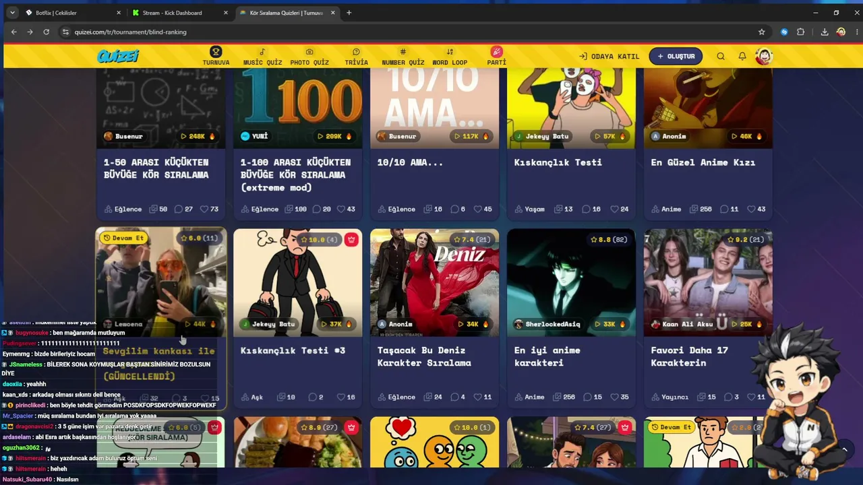Open the Kıskançlık Testi #3 thumbnail
Image resolution: width=863 pixels, height=485 pixels.
click(x=297, y=283)
